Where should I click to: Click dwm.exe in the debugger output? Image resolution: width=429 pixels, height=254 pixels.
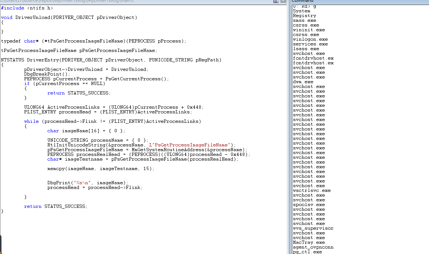tap(303, 82)
